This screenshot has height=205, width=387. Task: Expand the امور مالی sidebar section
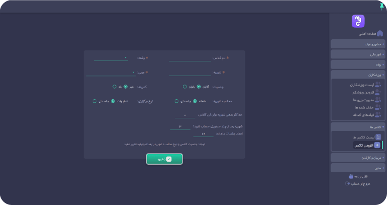coord(358,54)
